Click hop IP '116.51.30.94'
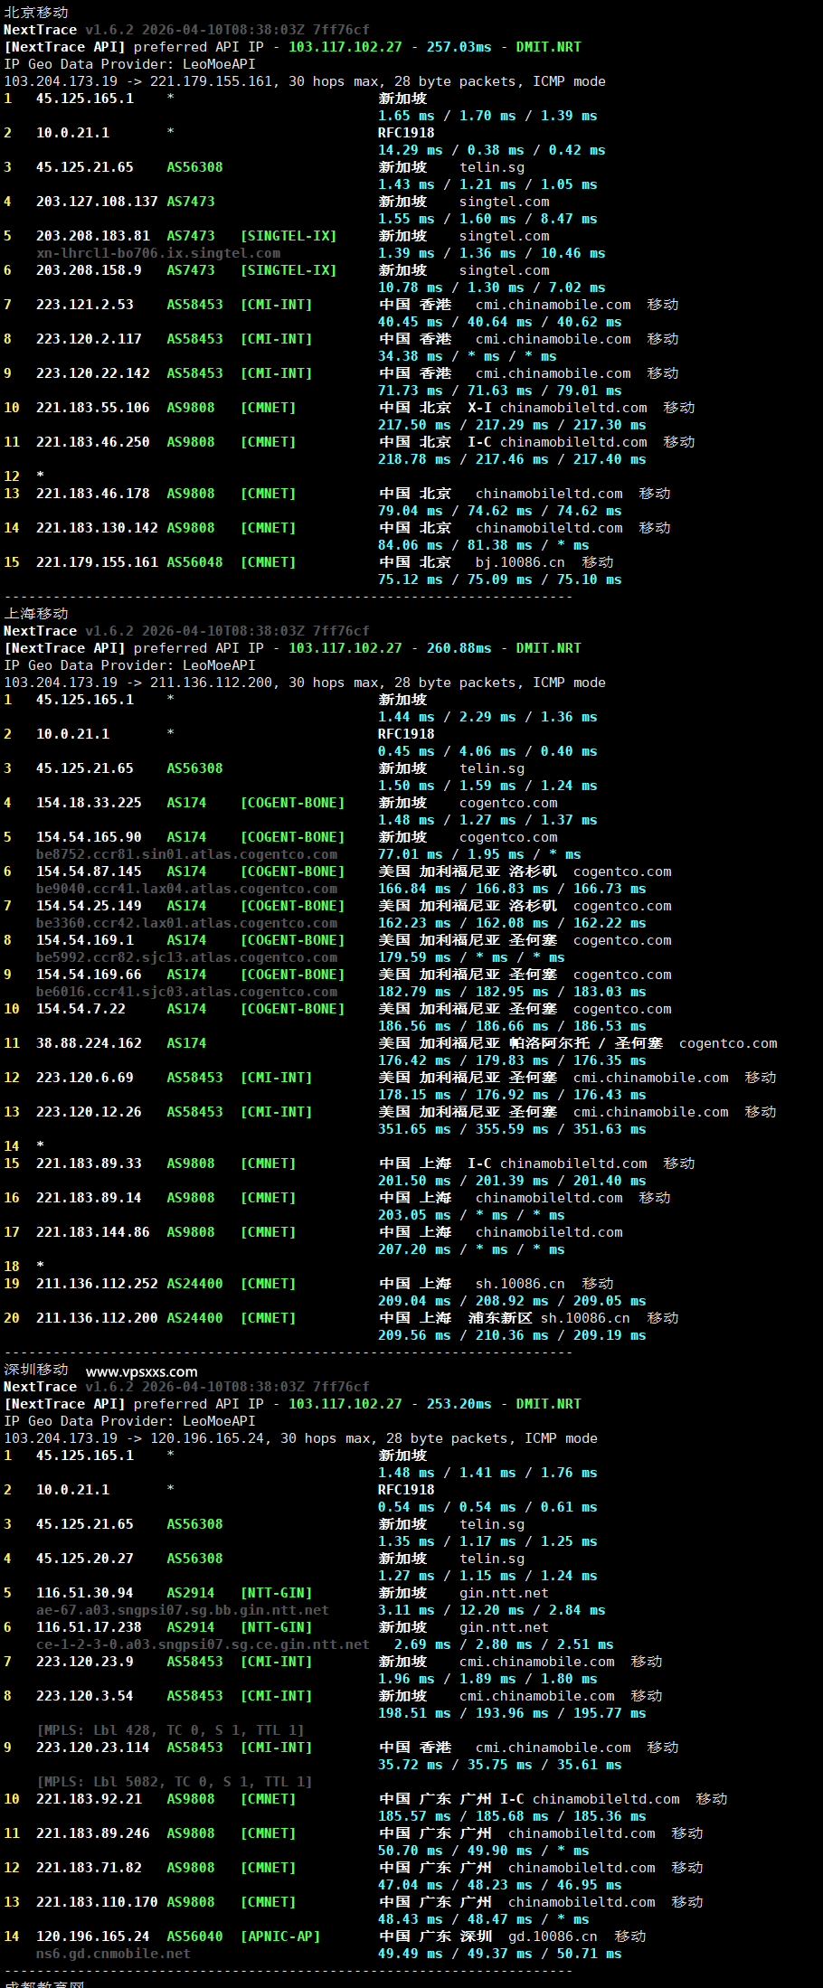The height and width of the screenshot is (1988, 823). pyautogui.click(x=85, y=1593)
